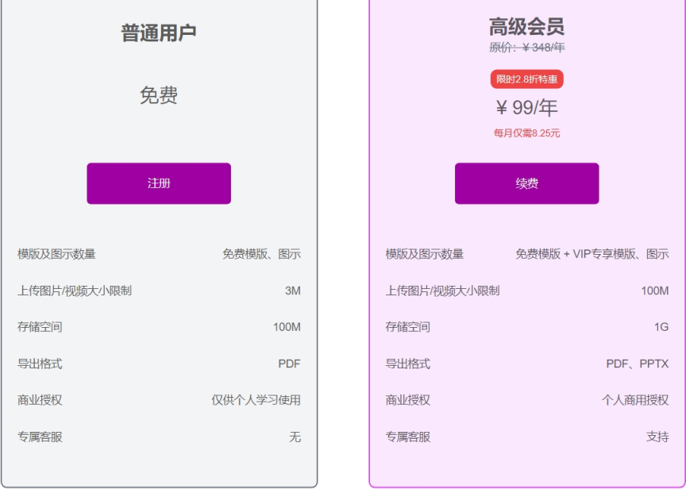The image size is (686, 489).
Task: Click 支持 next to 专属客服
Action: 657,437
